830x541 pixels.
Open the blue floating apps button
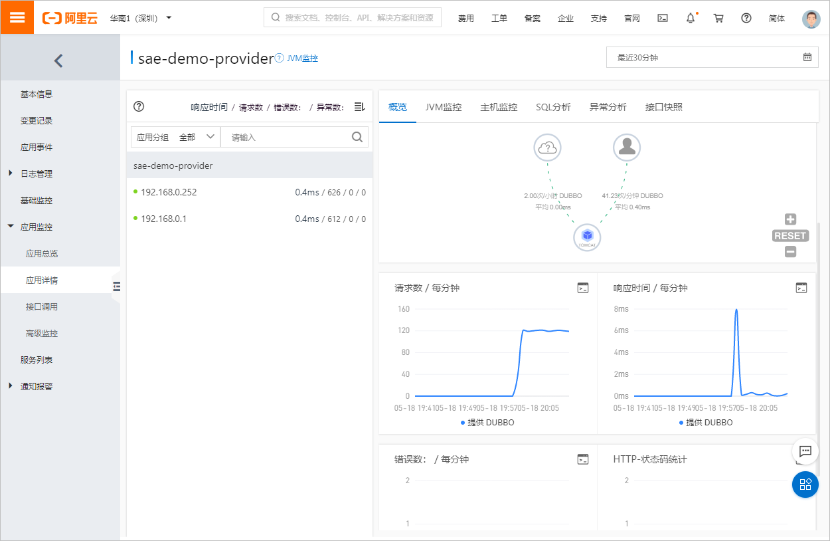tap(805, 485)
